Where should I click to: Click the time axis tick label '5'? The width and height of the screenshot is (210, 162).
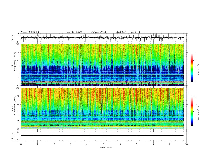(x=104, y=144)
